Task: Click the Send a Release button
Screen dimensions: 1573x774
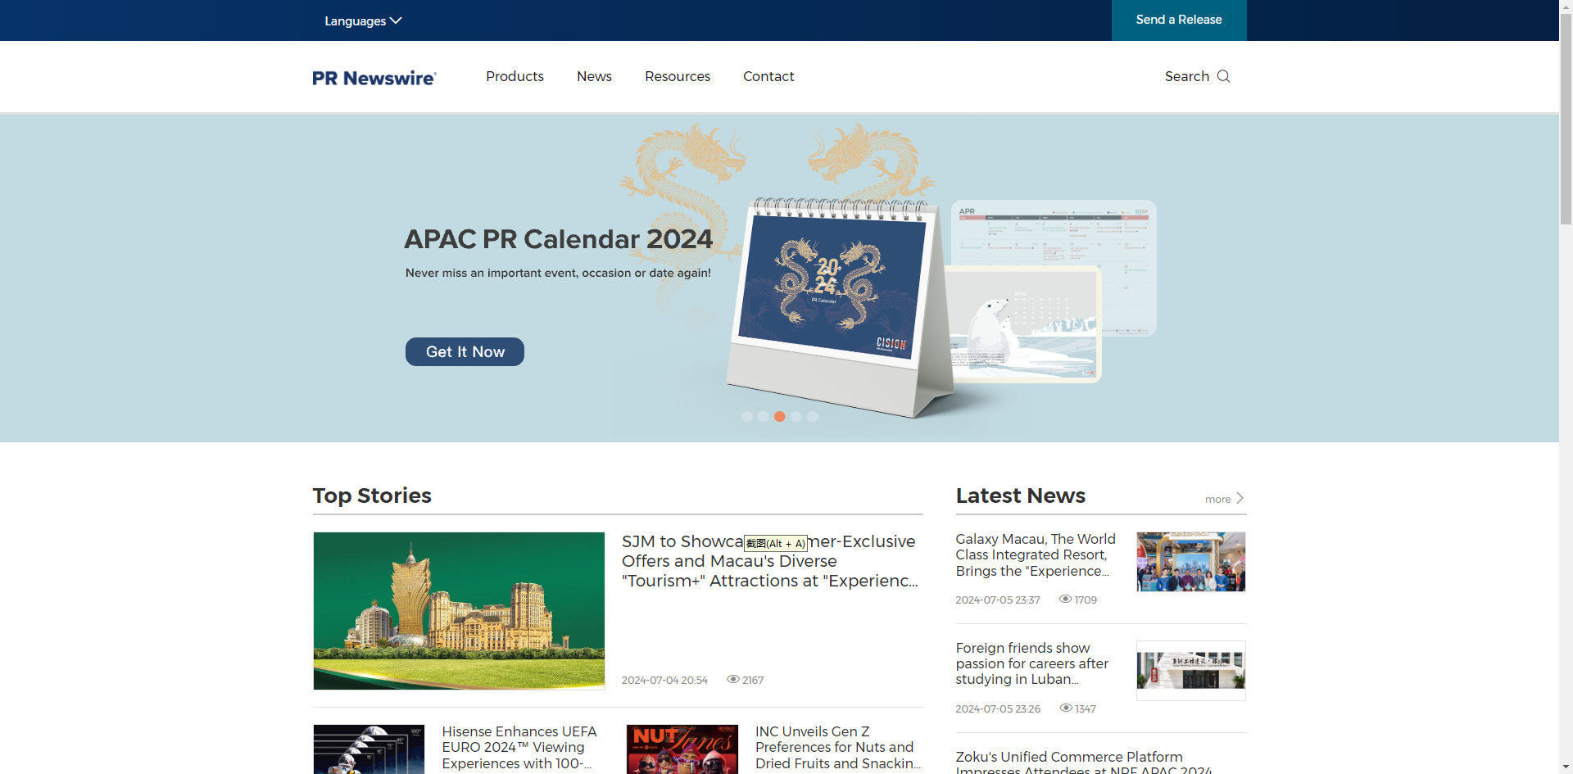Action: (x=1179, y=20)
